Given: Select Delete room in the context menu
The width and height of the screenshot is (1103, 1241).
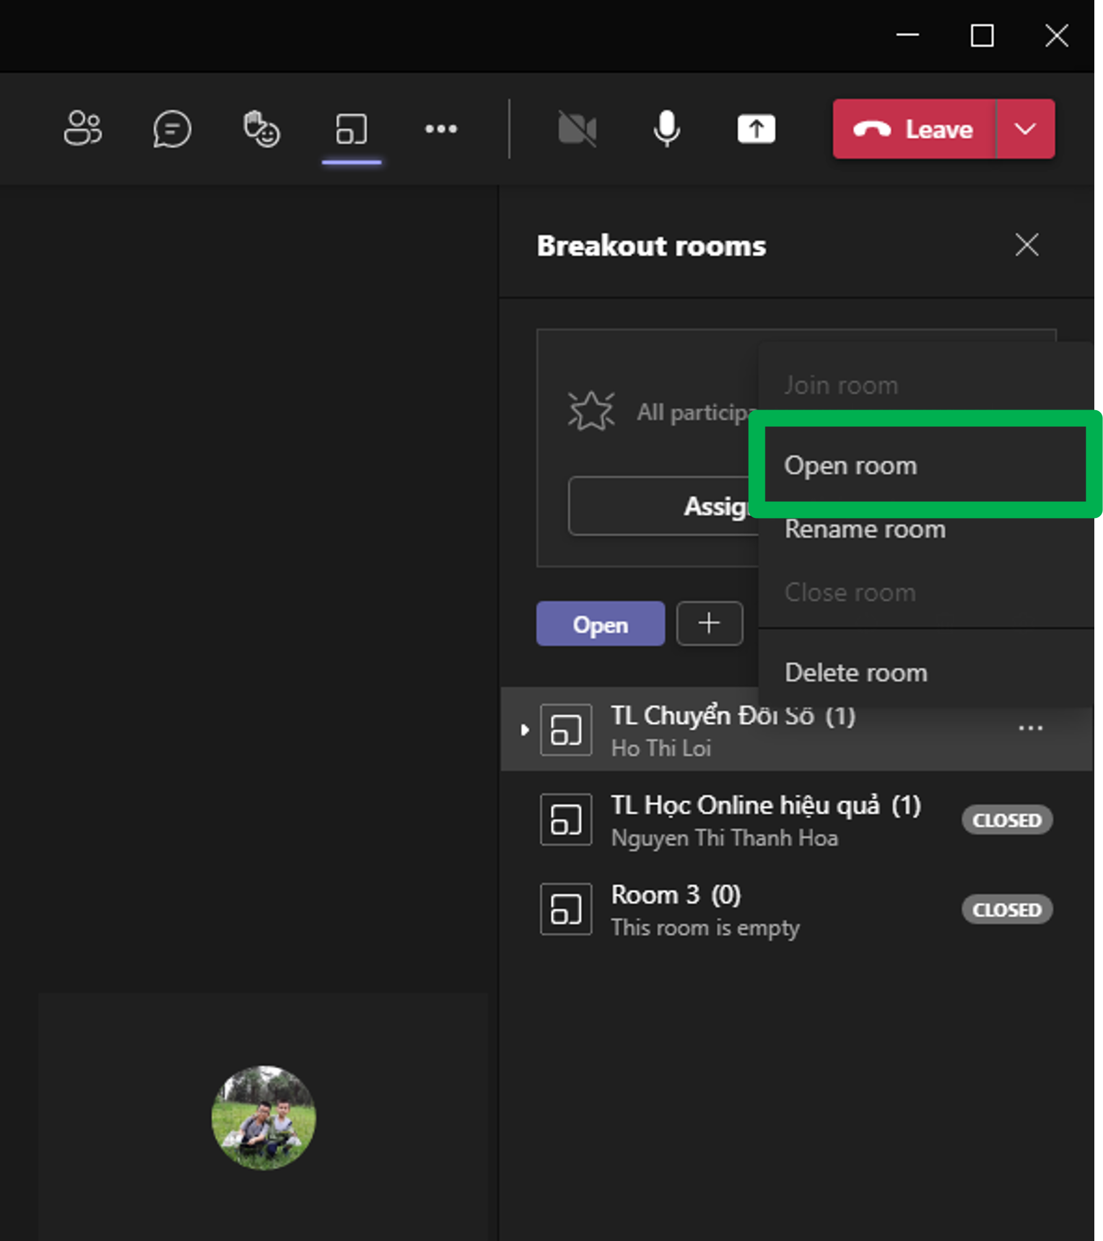Looking at the screenshot, I should [856, 673].
